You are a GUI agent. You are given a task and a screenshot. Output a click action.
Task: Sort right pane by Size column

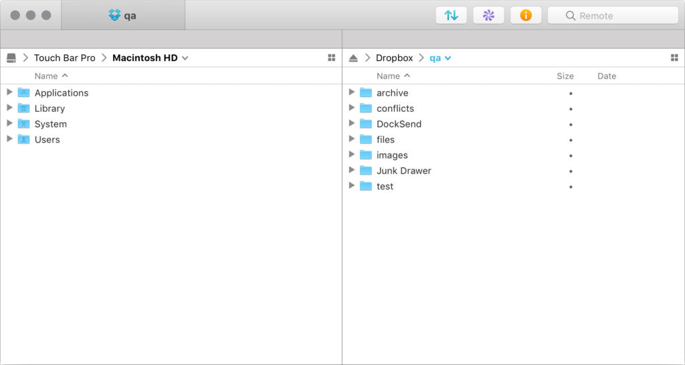point(565,76)
